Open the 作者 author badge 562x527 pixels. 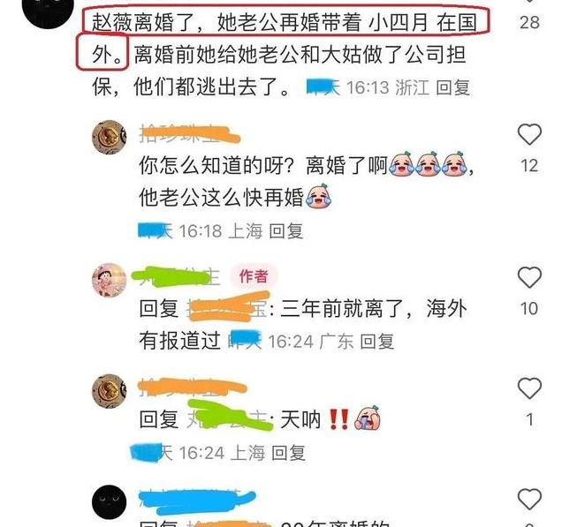point(254,276)
